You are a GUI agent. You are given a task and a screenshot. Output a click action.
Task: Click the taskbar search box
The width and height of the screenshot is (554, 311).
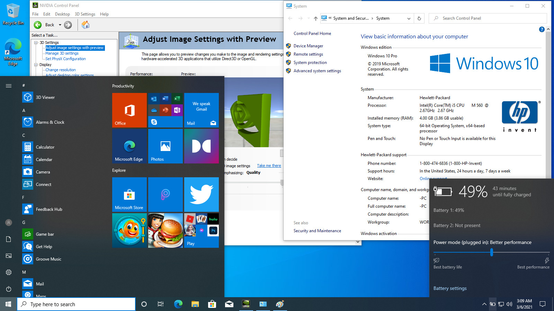click(76, 304)
